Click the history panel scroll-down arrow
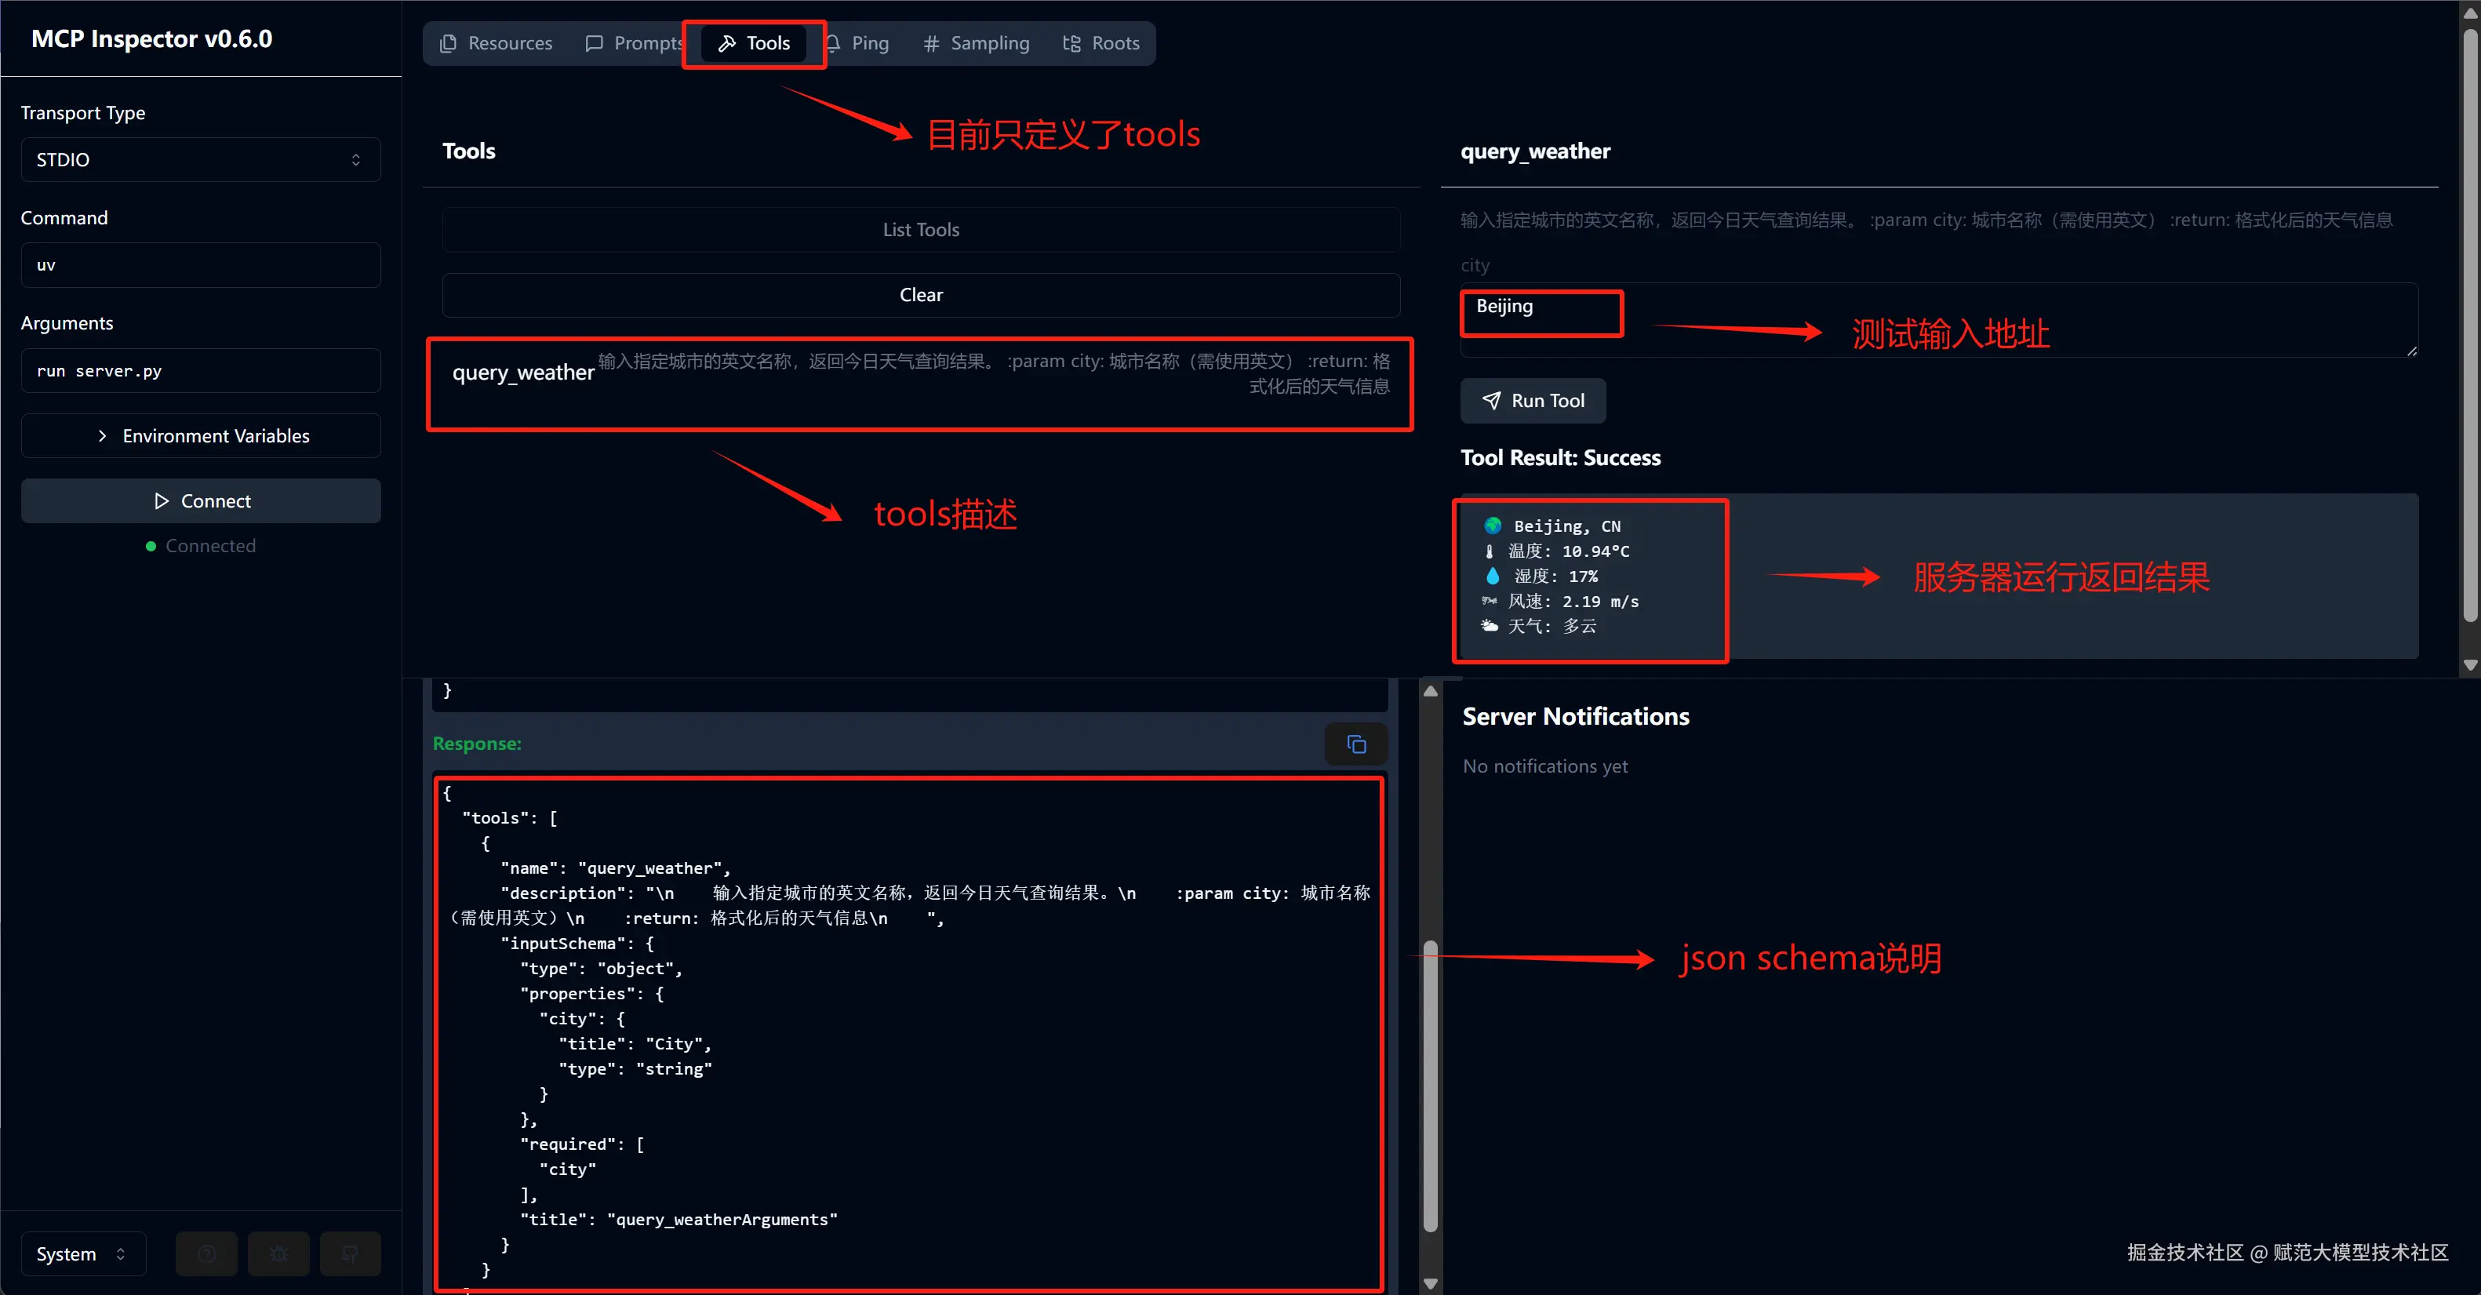This screenshot has width=2481, height=1295. (1430, 1282)
